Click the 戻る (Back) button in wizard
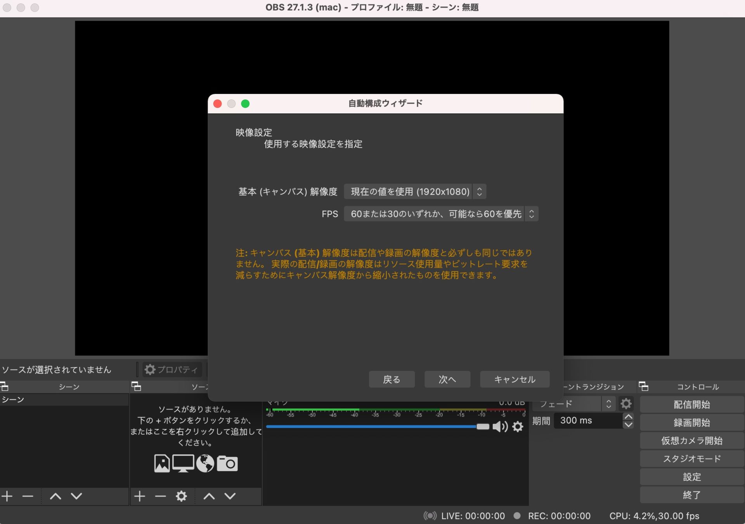The height and width of the screenshot is (524, 745). [392, 380]
